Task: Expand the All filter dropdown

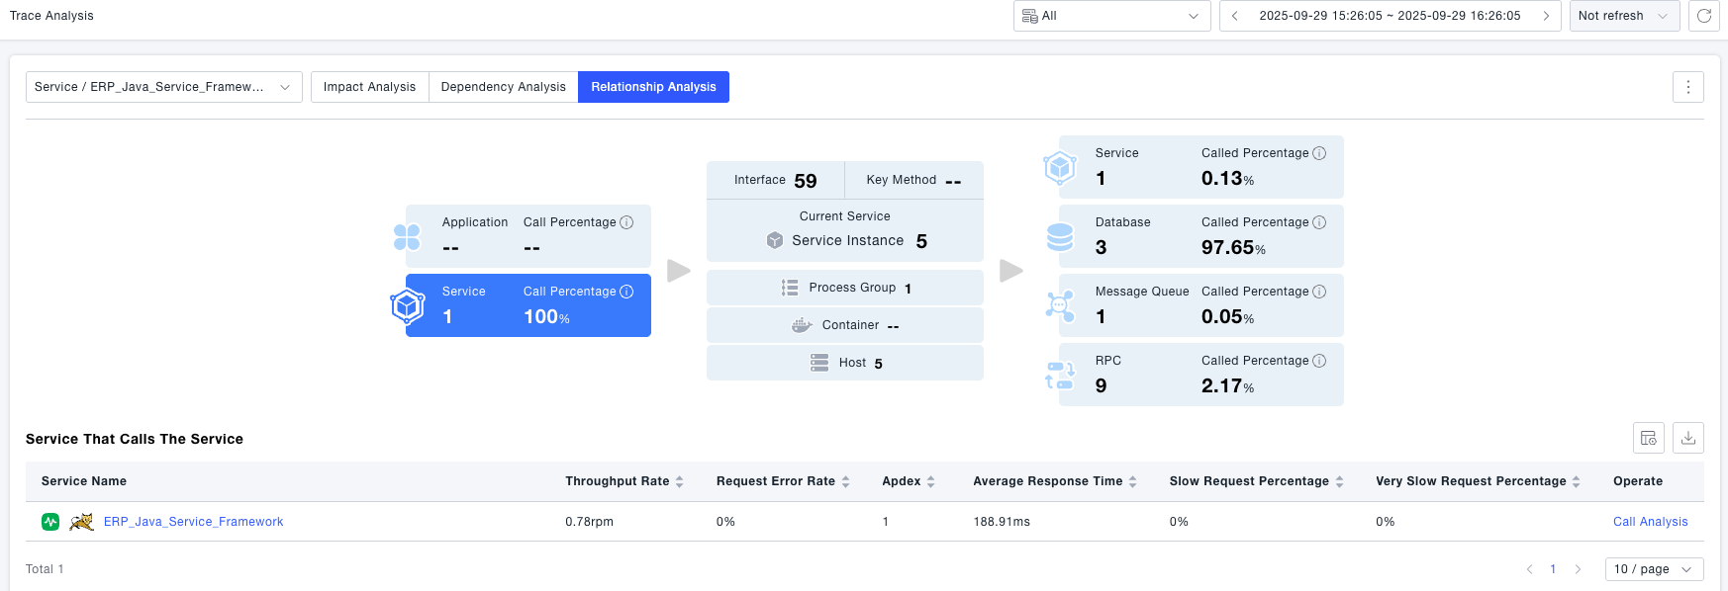Action: pyautogui.click(x=1111, y=16)
